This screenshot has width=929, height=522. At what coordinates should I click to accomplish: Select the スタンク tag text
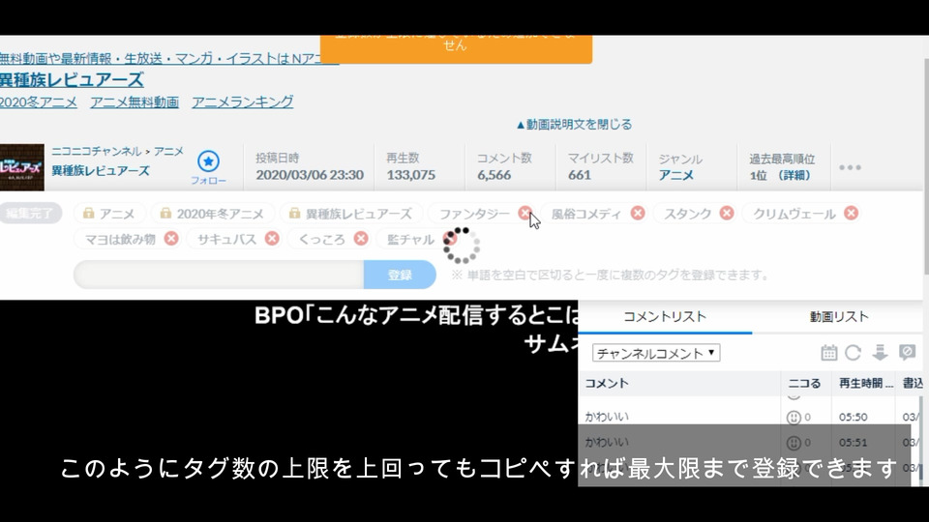pyautogui.click(x=687, y=214)
